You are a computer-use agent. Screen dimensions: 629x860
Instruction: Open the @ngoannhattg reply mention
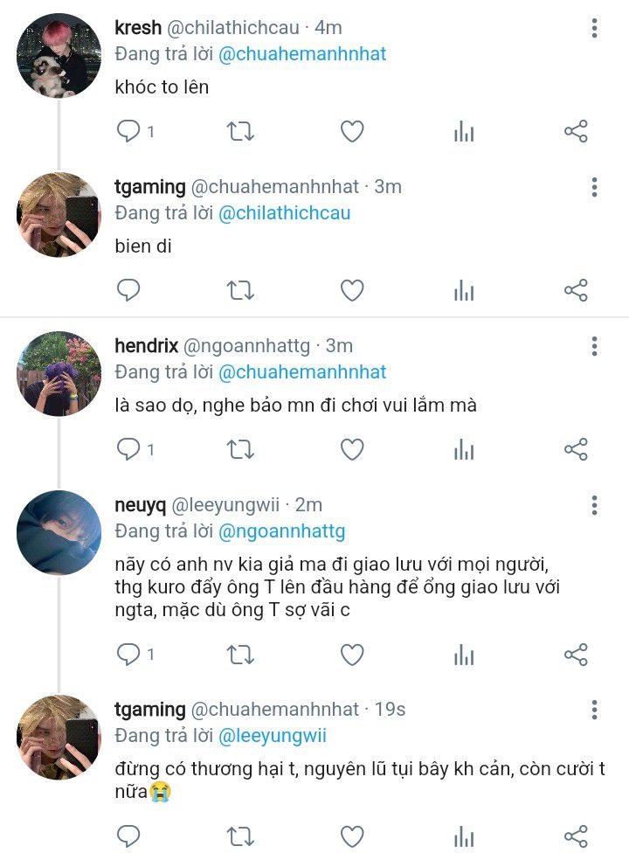pyautogui.click(x=281, y=531)
